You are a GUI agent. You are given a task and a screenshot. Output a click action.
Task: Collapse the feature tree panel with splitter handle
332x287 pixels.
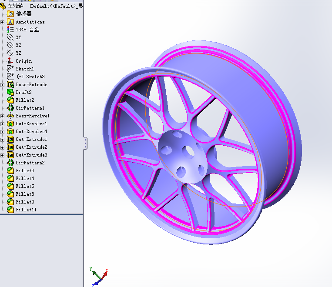[85, 143]
